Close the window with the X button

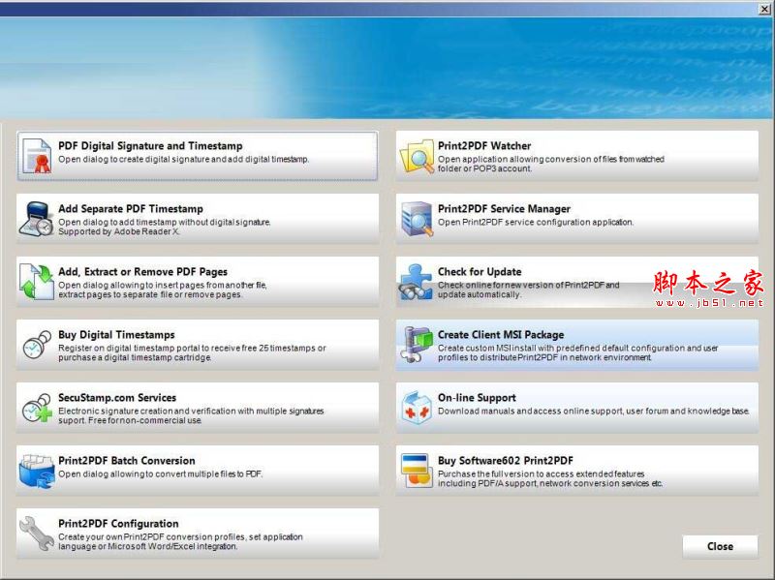pos(764,9)
